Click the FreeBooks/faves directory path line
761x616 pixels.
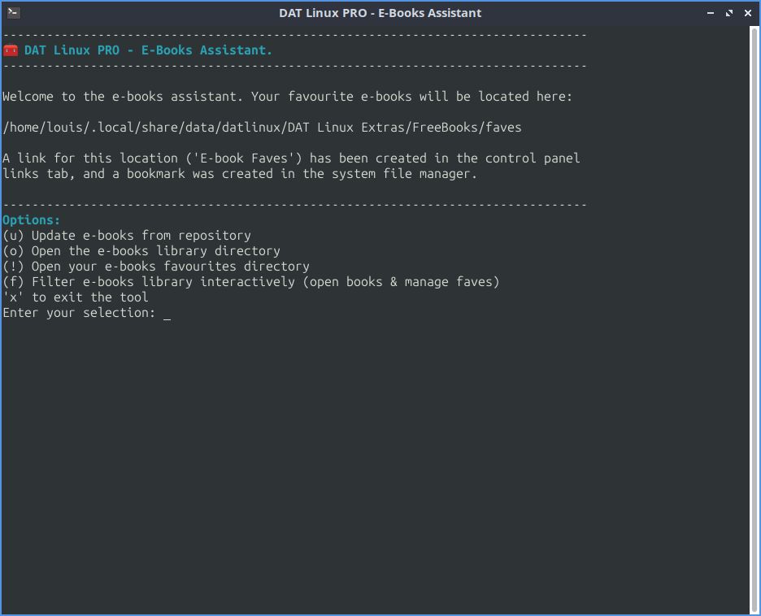pyautogui.click(x=262, y=128)
